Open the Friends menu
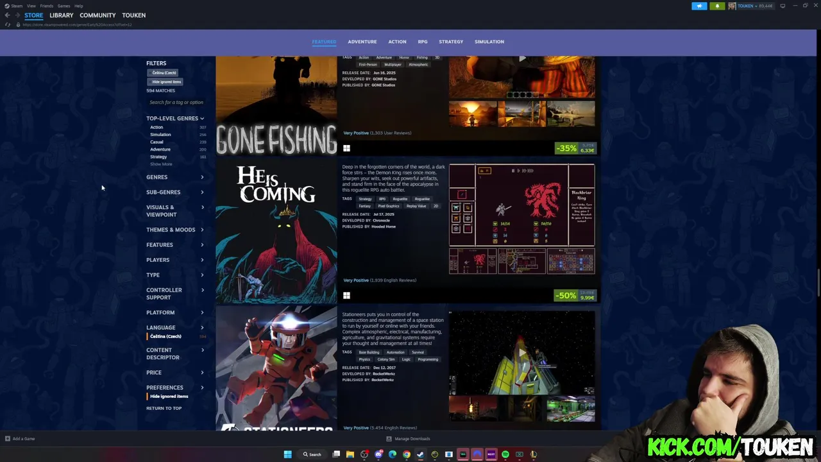This screenshot has height=462, width=821. 47,6
